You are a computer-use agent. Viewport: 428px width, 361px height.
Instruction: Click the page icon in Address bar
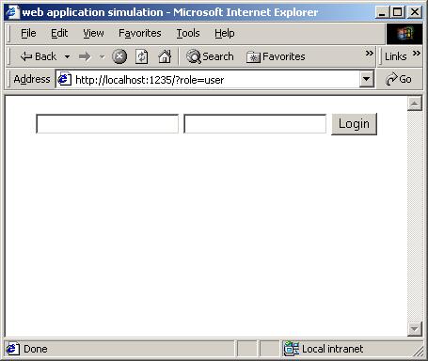click(x=65, y=79)
